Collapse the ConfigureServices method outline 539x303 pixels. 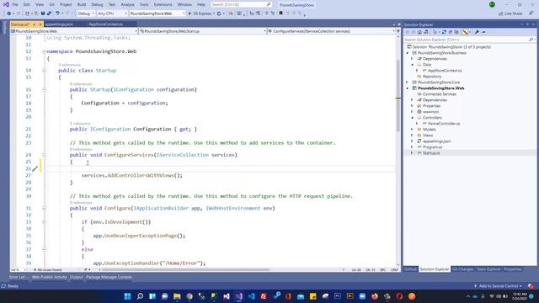pos(44,155)
